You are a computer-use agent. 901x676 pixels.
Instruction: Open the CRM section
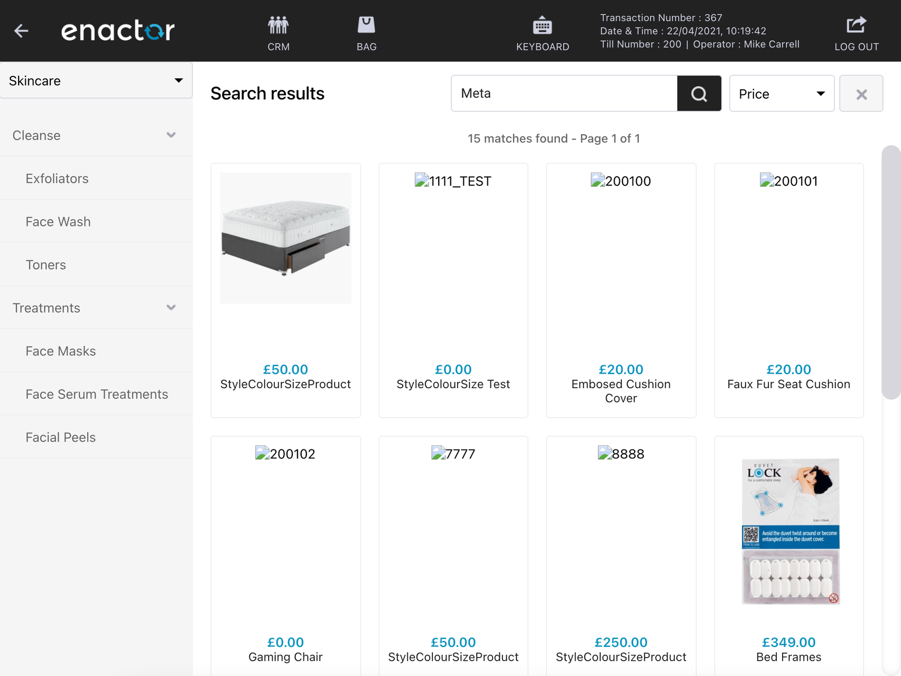tap(277, 32)
